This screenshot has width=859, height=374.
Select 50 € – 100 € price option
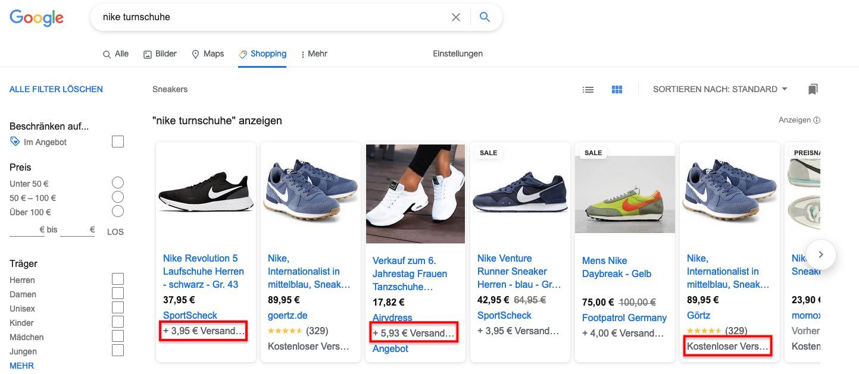click(x=118, y=197)
